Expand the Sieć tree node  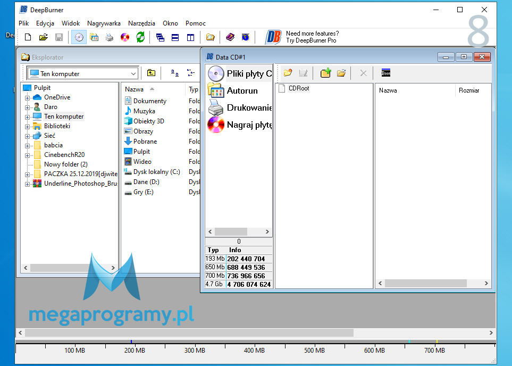click(28, 136)
